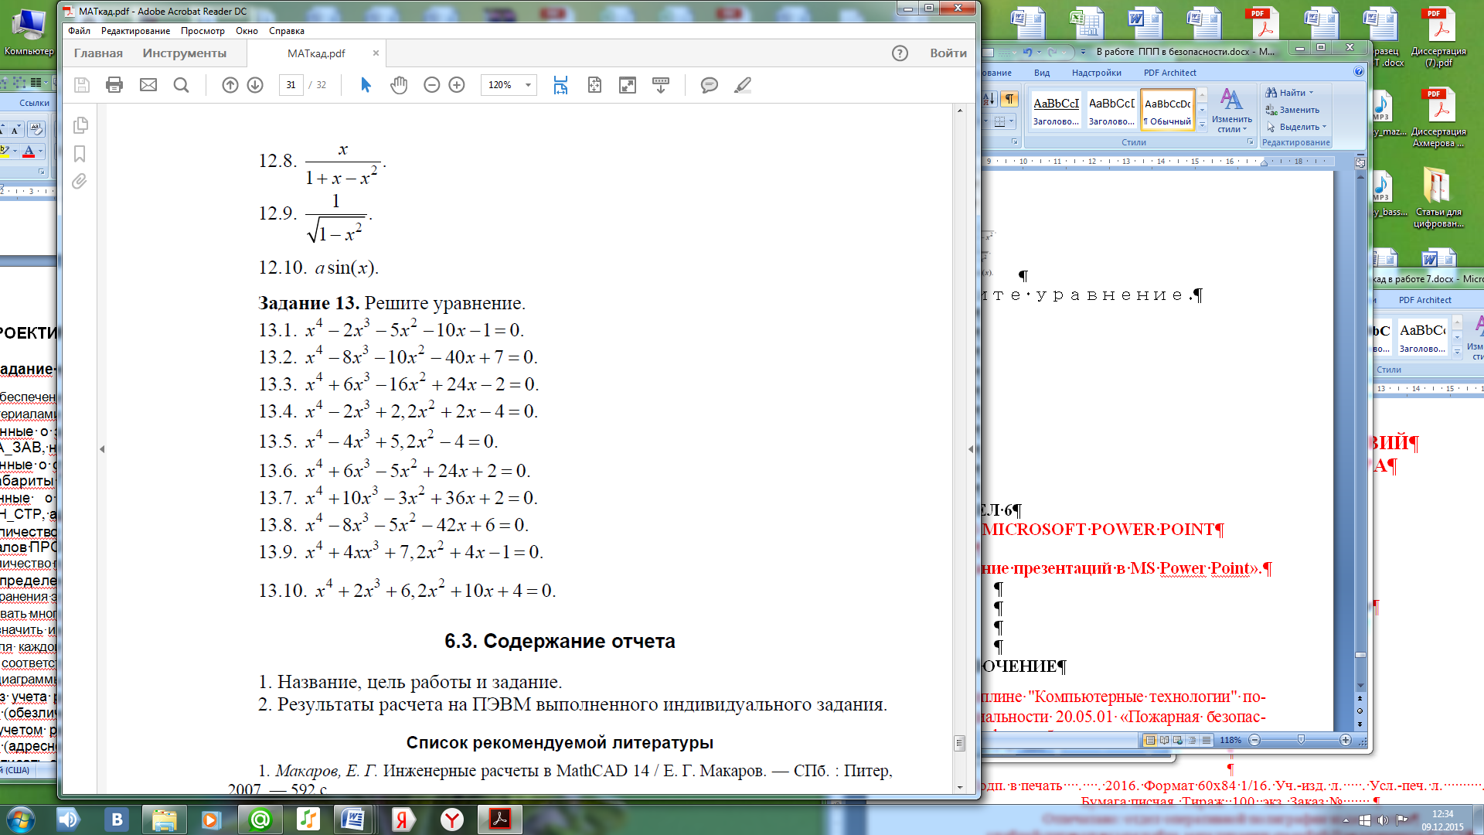1484x835 pixels.
Task: Open the Стили dialog launcher
Action: [1250, 142]
